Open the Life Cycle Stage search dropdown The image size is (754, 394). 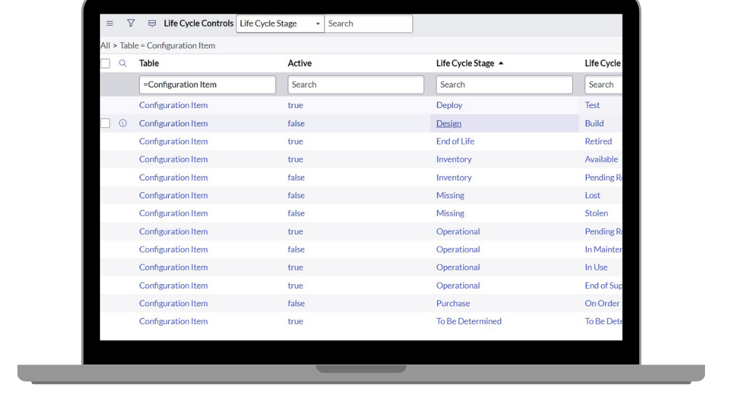[280, 24]
